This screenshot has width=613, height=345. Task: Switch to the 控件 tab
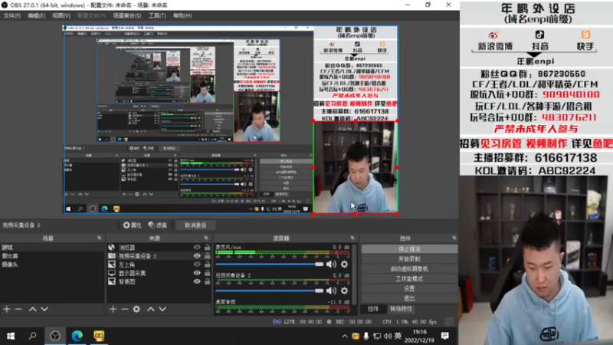[373, 309]
